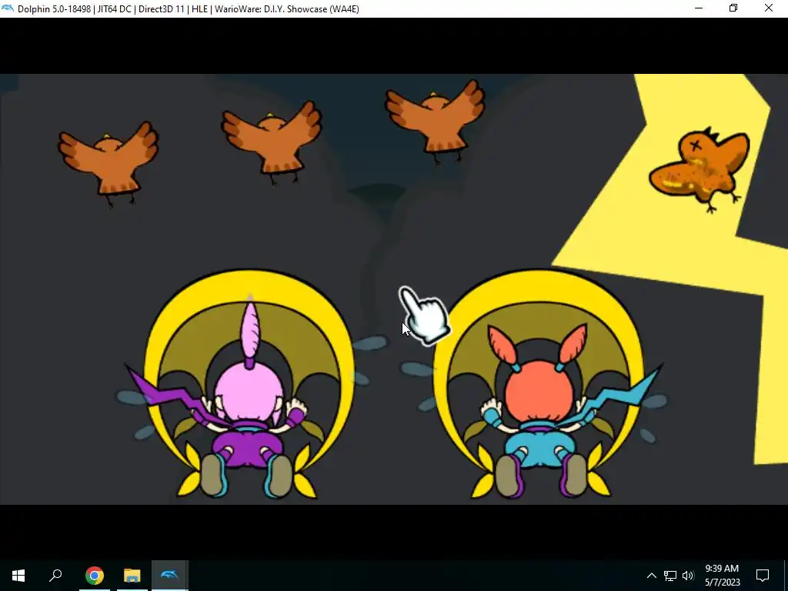Open the volume control tray icon
The width and height of the screenshot is (788, 591).
tap(688, 576)
